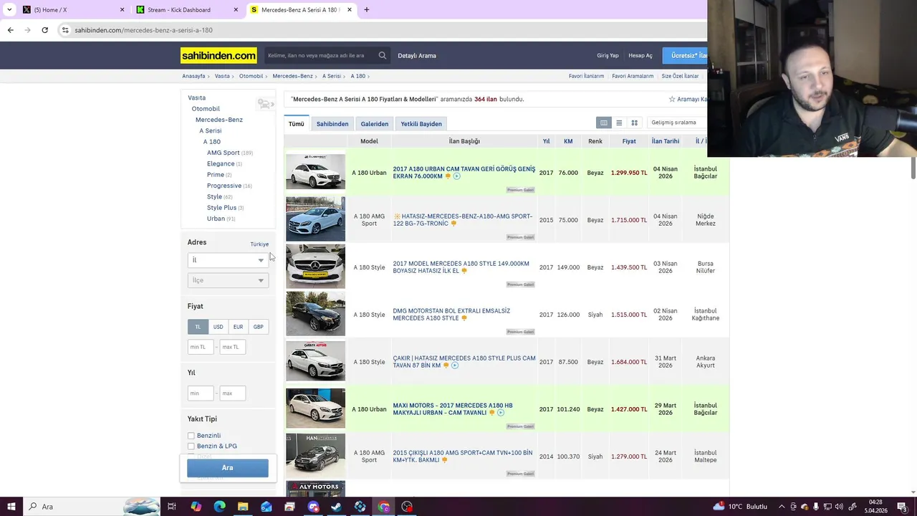Viewport: 917px width, 516px height.
Task: Filter by AMG Sport submodel
Action: tap(224, 153)
